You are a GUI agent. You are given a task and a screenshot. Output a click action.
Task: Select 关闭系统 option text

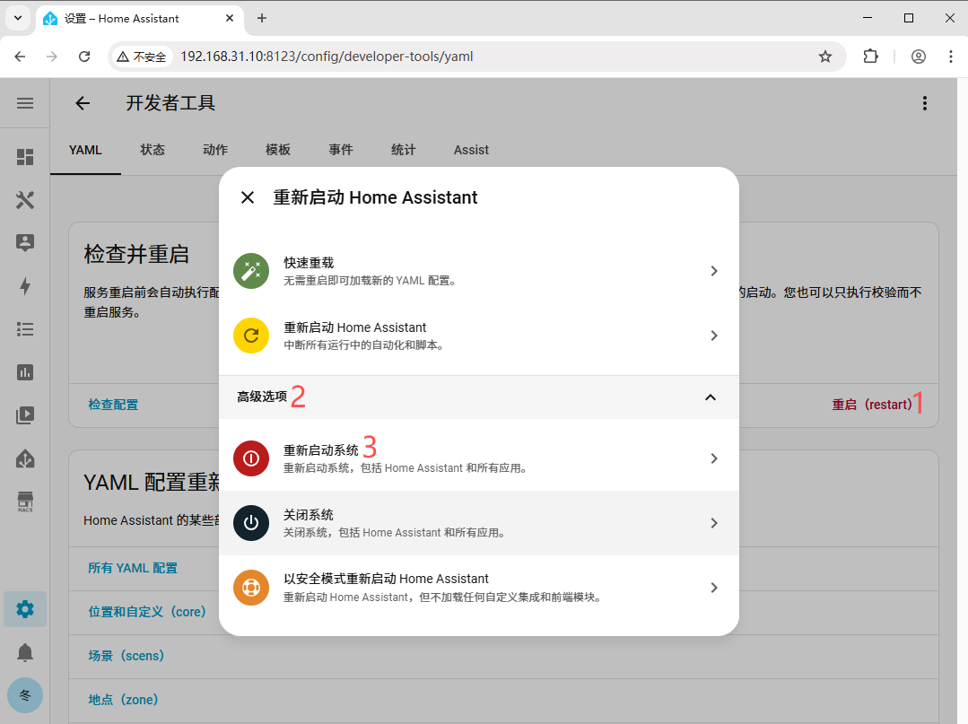[309, 515]
